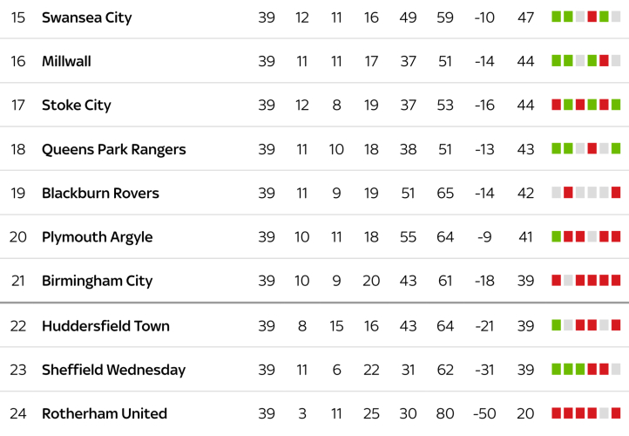The height and width of the screenshot is (436, 629).
Task: Click Millwall's only red form square
Action: [604, 60]
